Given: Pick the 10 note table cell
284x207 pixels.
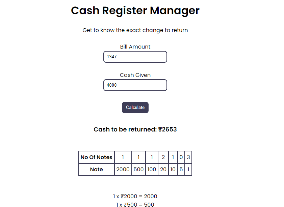Looking at the screenshot, I should 173,169.
